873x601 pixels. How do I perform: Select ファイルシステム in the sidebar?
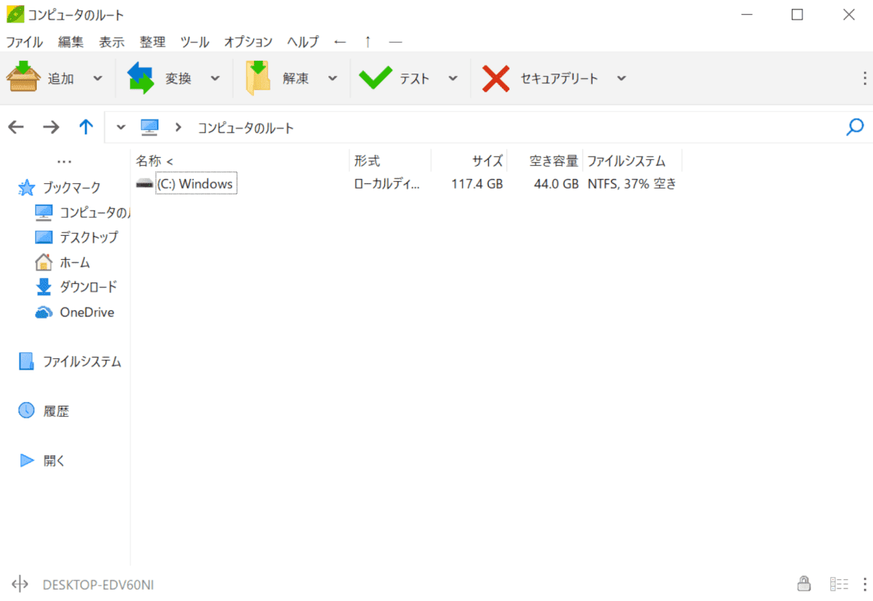[70, 361]
